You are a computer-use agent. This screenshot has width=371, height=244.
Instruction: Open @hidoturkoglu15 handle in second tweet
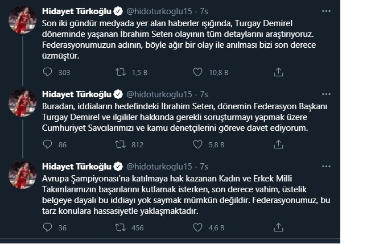pos(159,94)
